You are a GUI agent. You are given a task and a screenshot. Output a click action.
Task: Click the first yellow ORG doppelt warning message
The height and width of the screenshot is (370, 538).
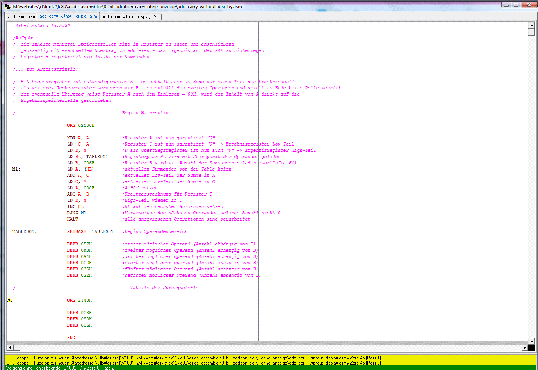pyautogui.click(x=193, y=358)
